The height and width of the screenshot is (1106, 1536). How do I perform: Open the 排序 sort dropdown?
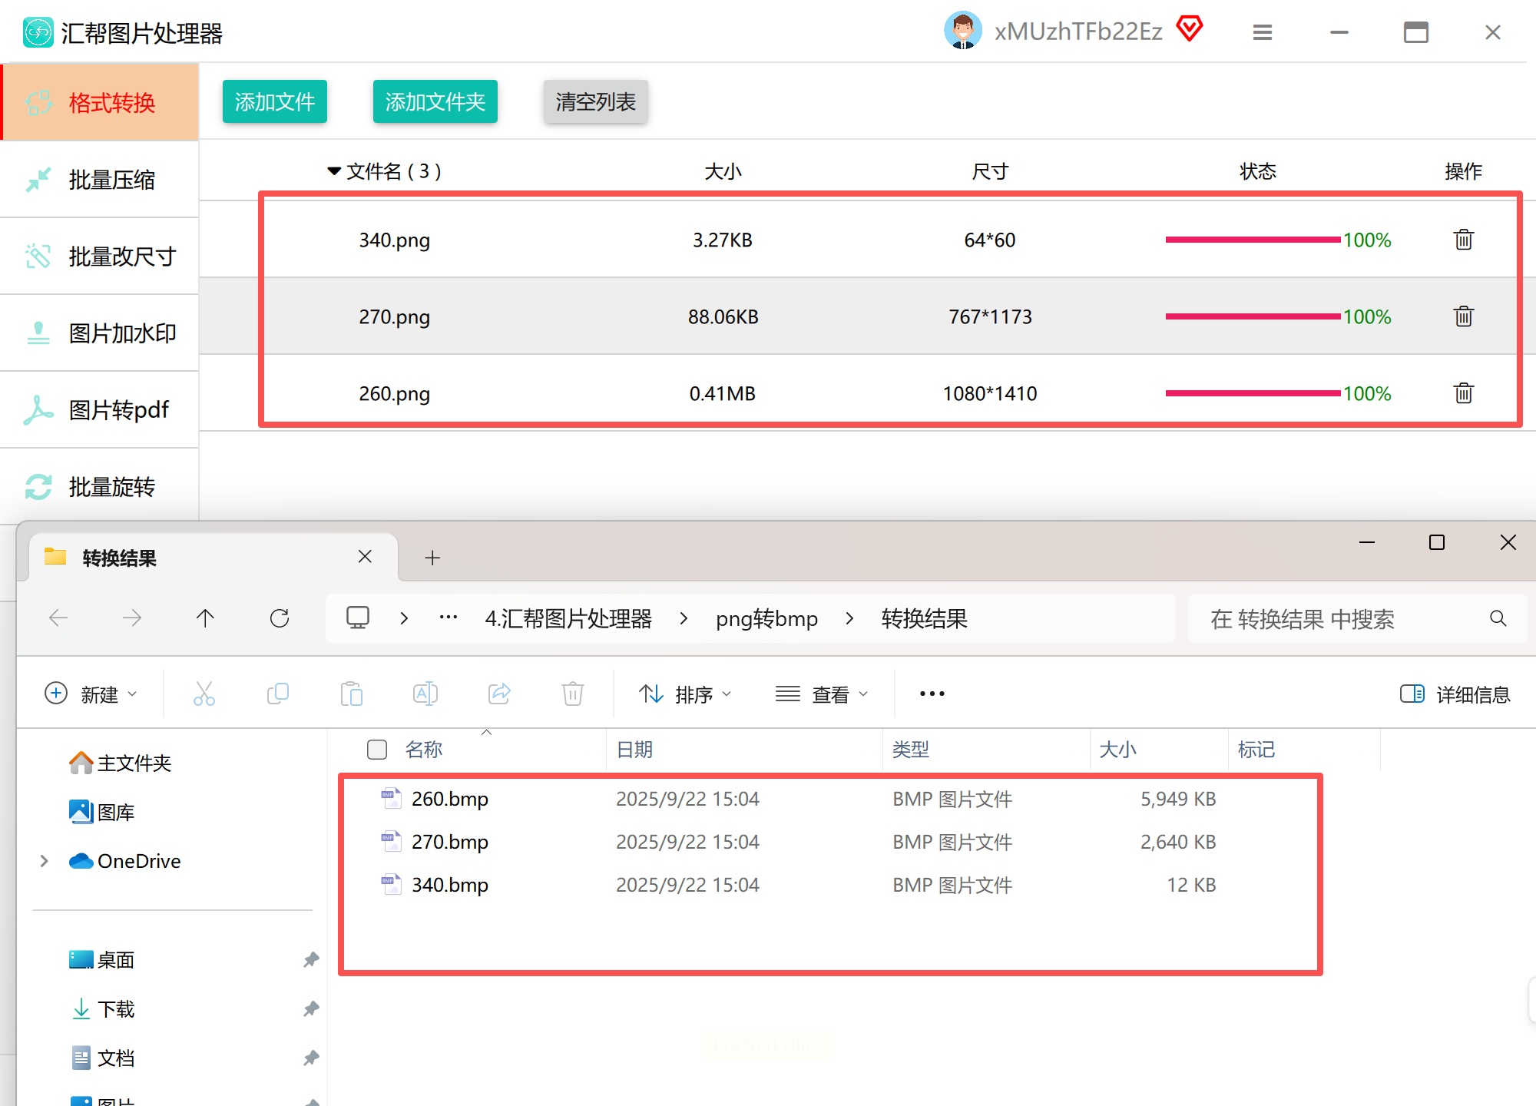685,694
